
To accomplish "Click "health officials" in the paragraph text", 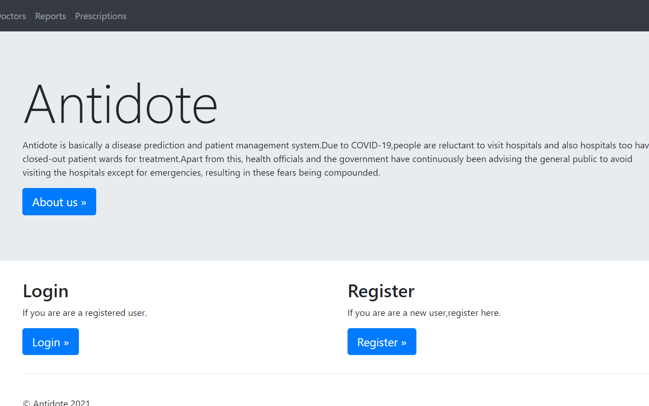I will [x=274, y=159].
